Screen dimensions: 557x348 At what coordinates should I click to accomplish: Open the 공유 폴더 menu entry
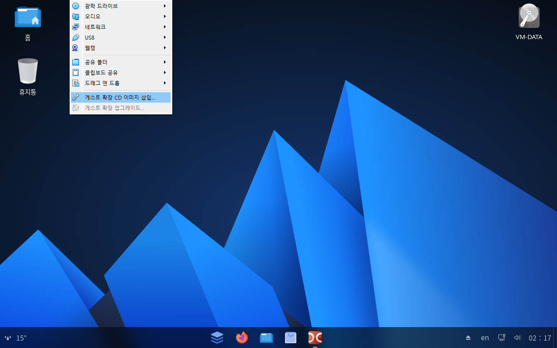click(x=121, y=62)
